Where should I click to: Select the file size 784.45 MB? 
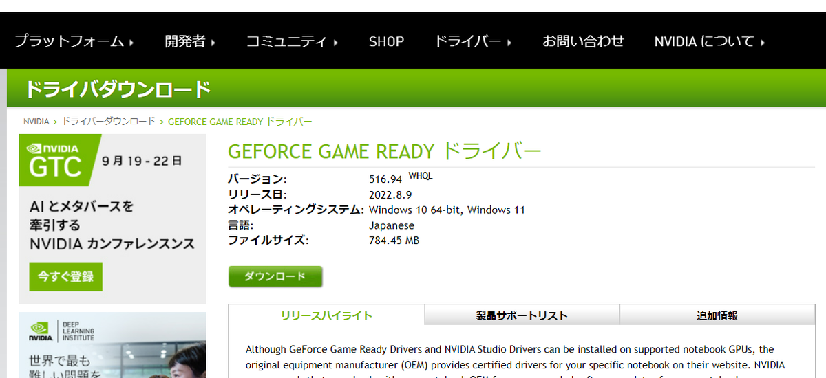tap(394, 241)
